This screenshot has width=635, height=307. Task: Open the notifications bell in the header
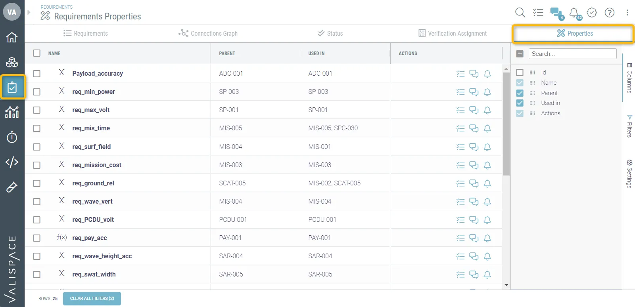[574, 13]
